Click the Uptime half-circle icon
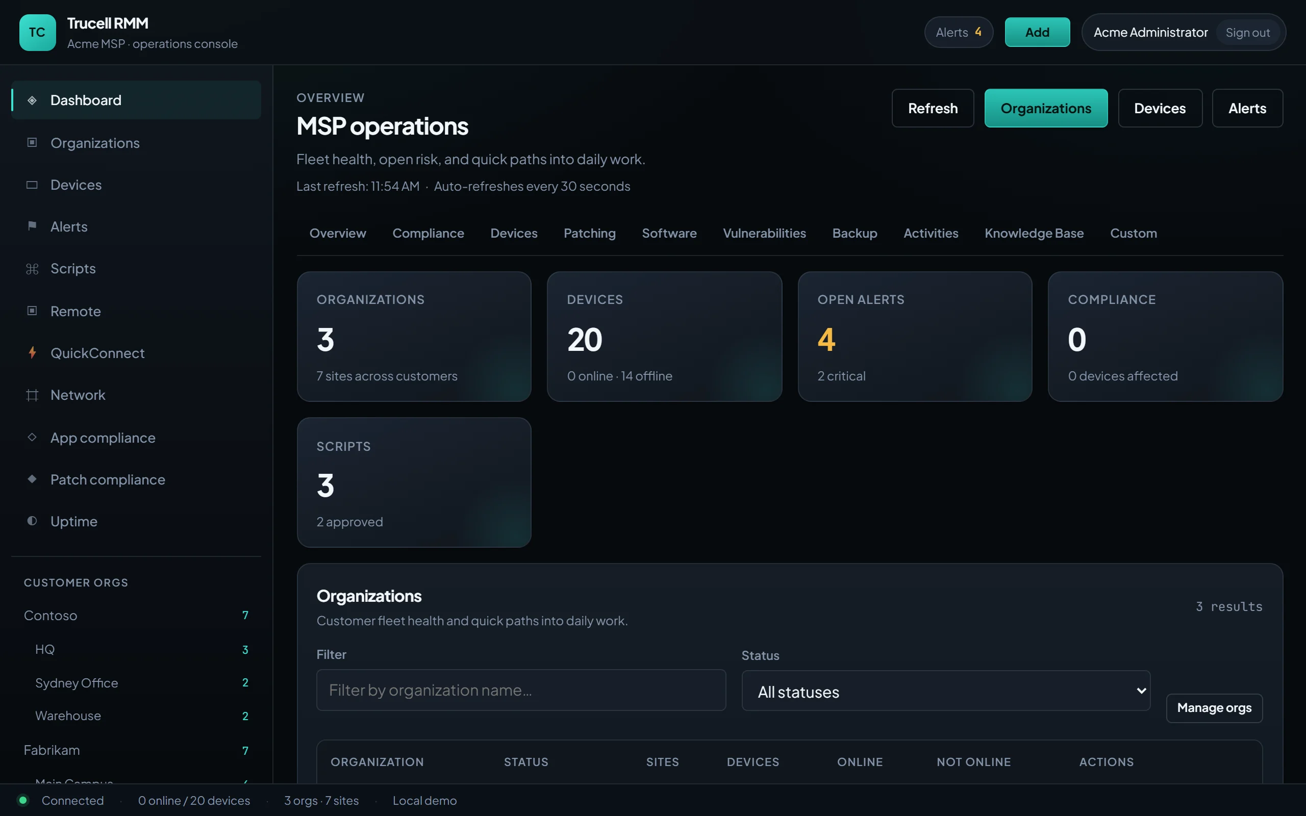The height and width of the screenshot is (816, 1306). [32, 521]
